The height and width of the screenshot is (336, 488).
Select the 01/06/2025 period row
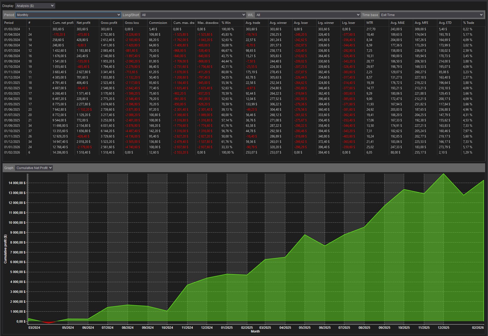pos(244,110)
